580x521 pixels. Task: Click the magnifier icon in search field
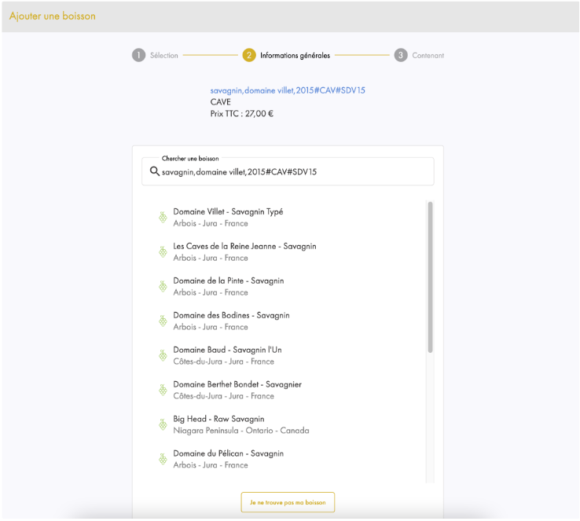pos(155,171)
